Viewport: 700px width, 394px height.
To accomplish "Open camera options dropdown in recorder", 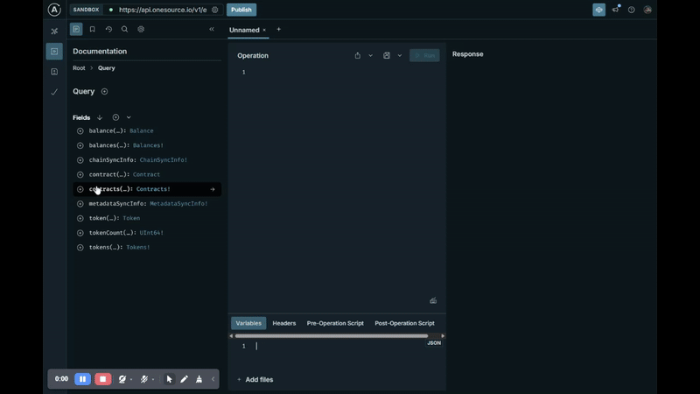I will (x=131, y=380).
